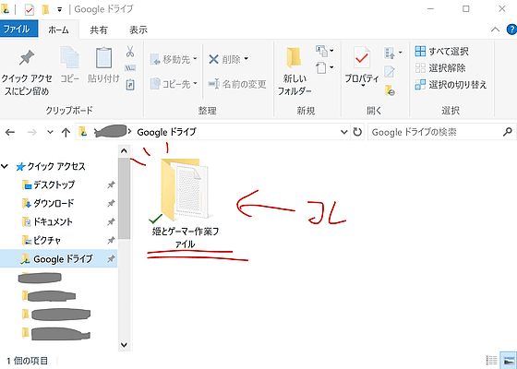Screen dimensions: 517x369
Task: Select ダウンロード in navigation pane
Action: pyautogui.click(x=48, y=203)
